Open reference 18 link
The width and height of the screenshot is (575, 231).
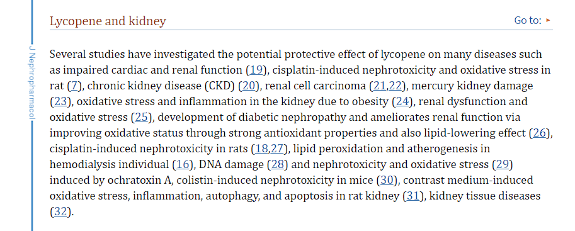(261, 149)
